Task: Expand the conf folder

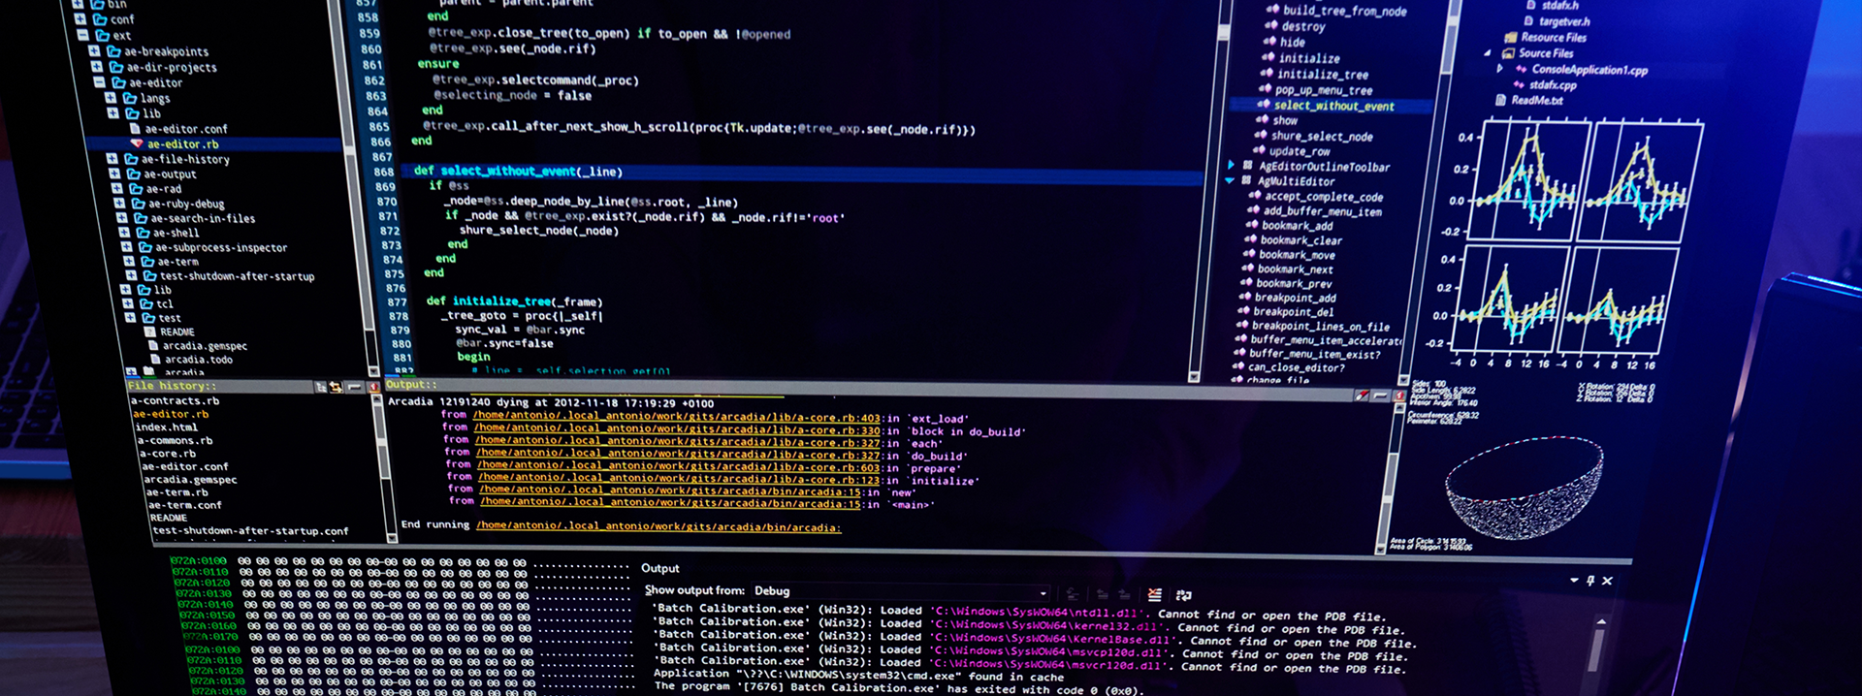Action: pos(80,18)
